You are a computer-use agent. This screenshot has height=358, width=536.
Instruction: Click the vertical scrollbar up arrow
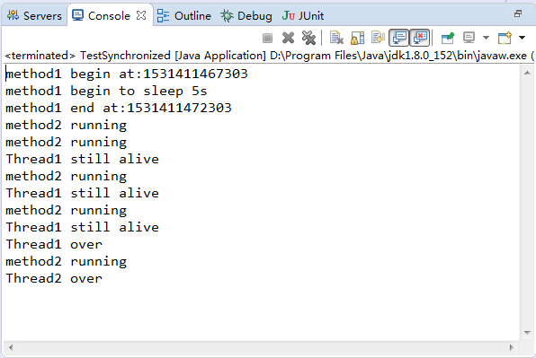pyautogui.click(x=527, y=73)
